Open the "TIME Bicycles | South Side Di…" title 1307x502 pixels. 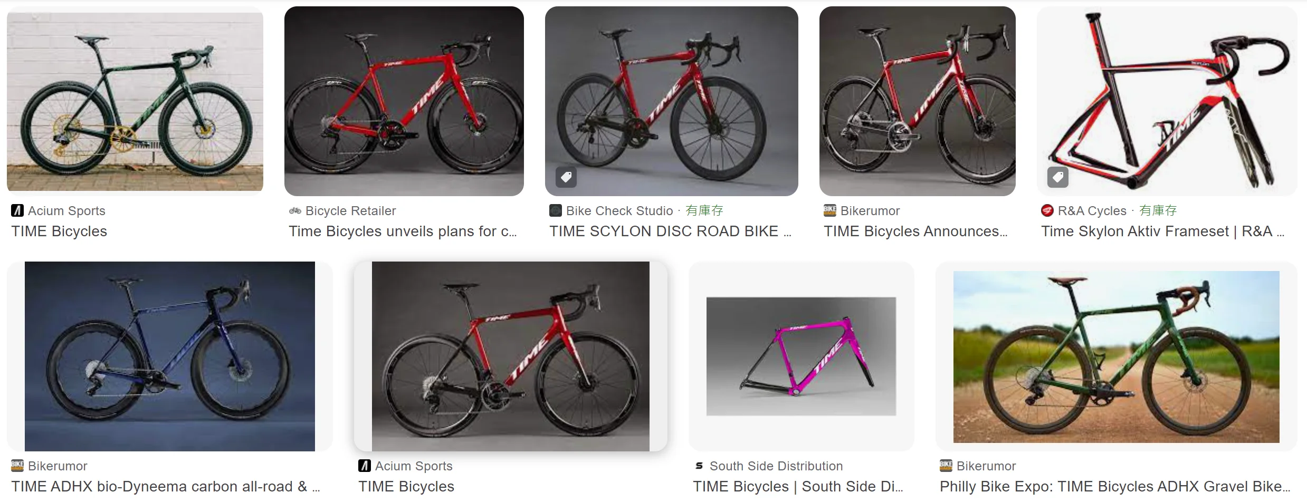[x=798, y=487]
